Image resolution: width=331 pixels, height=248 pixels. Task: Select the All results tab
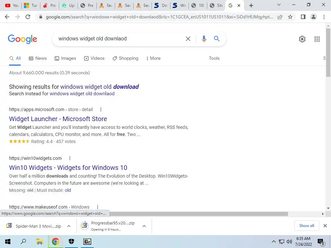15,58
